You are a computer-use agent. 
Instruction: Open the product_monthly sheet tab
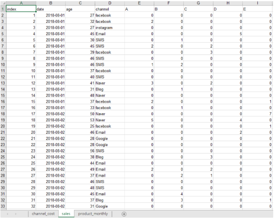click(93, 214)
